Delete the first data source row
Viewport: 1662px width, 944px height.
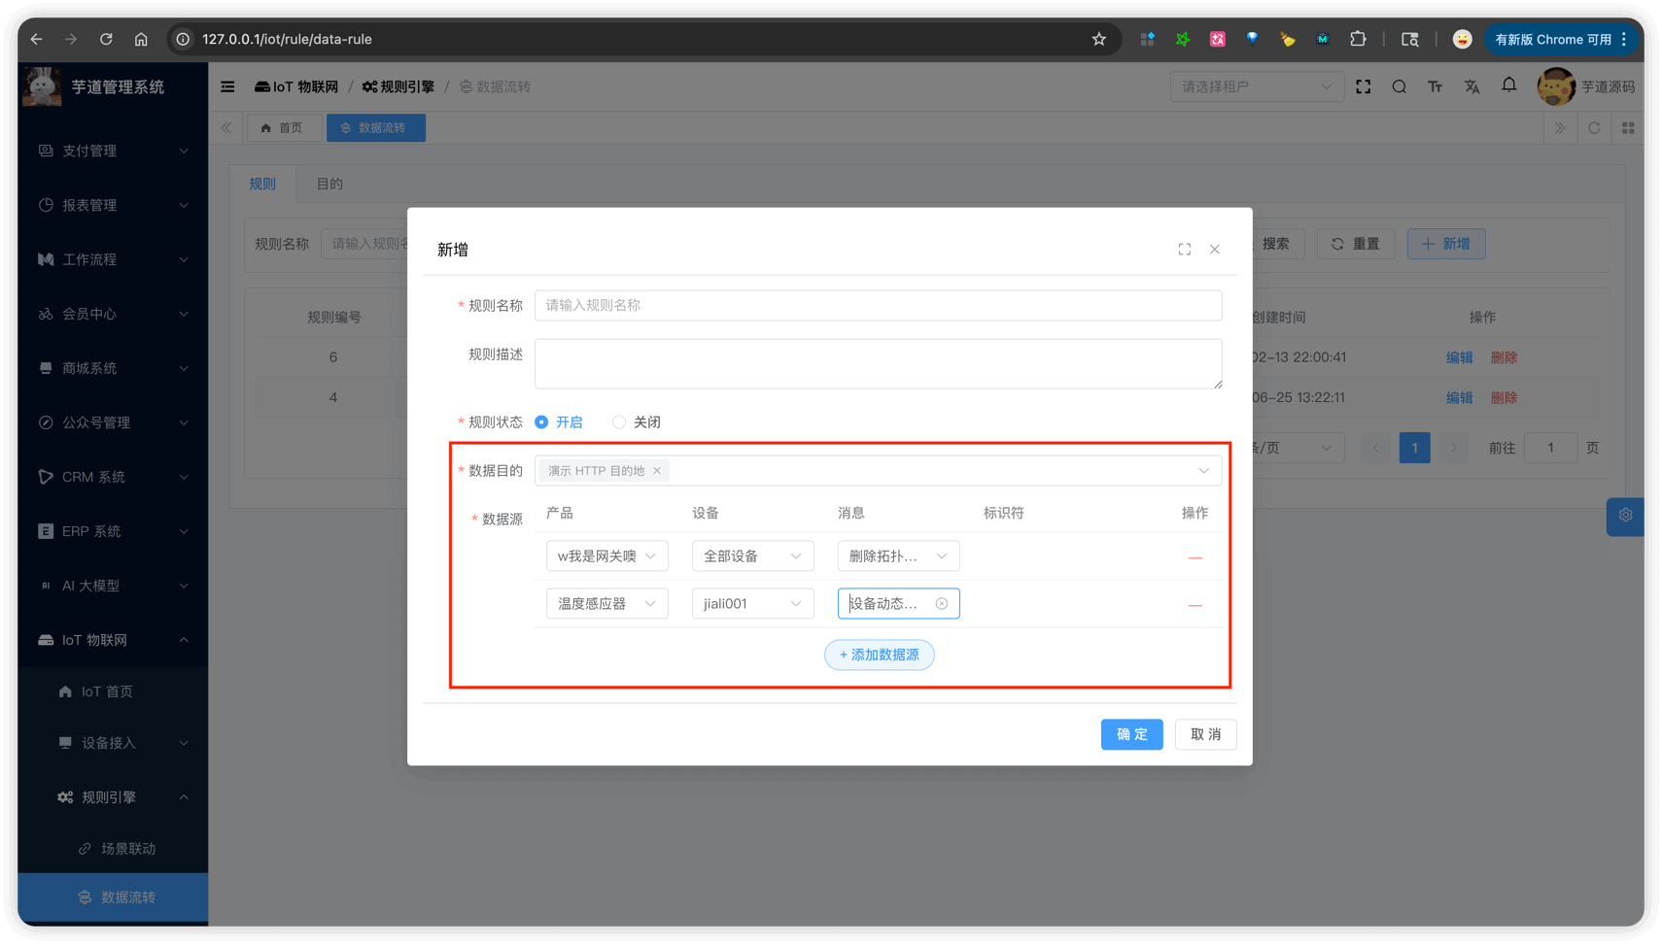(1195, 557)
